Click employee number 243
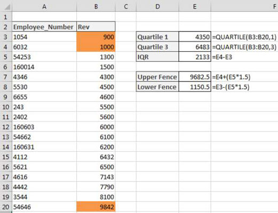 coord(44,107)
